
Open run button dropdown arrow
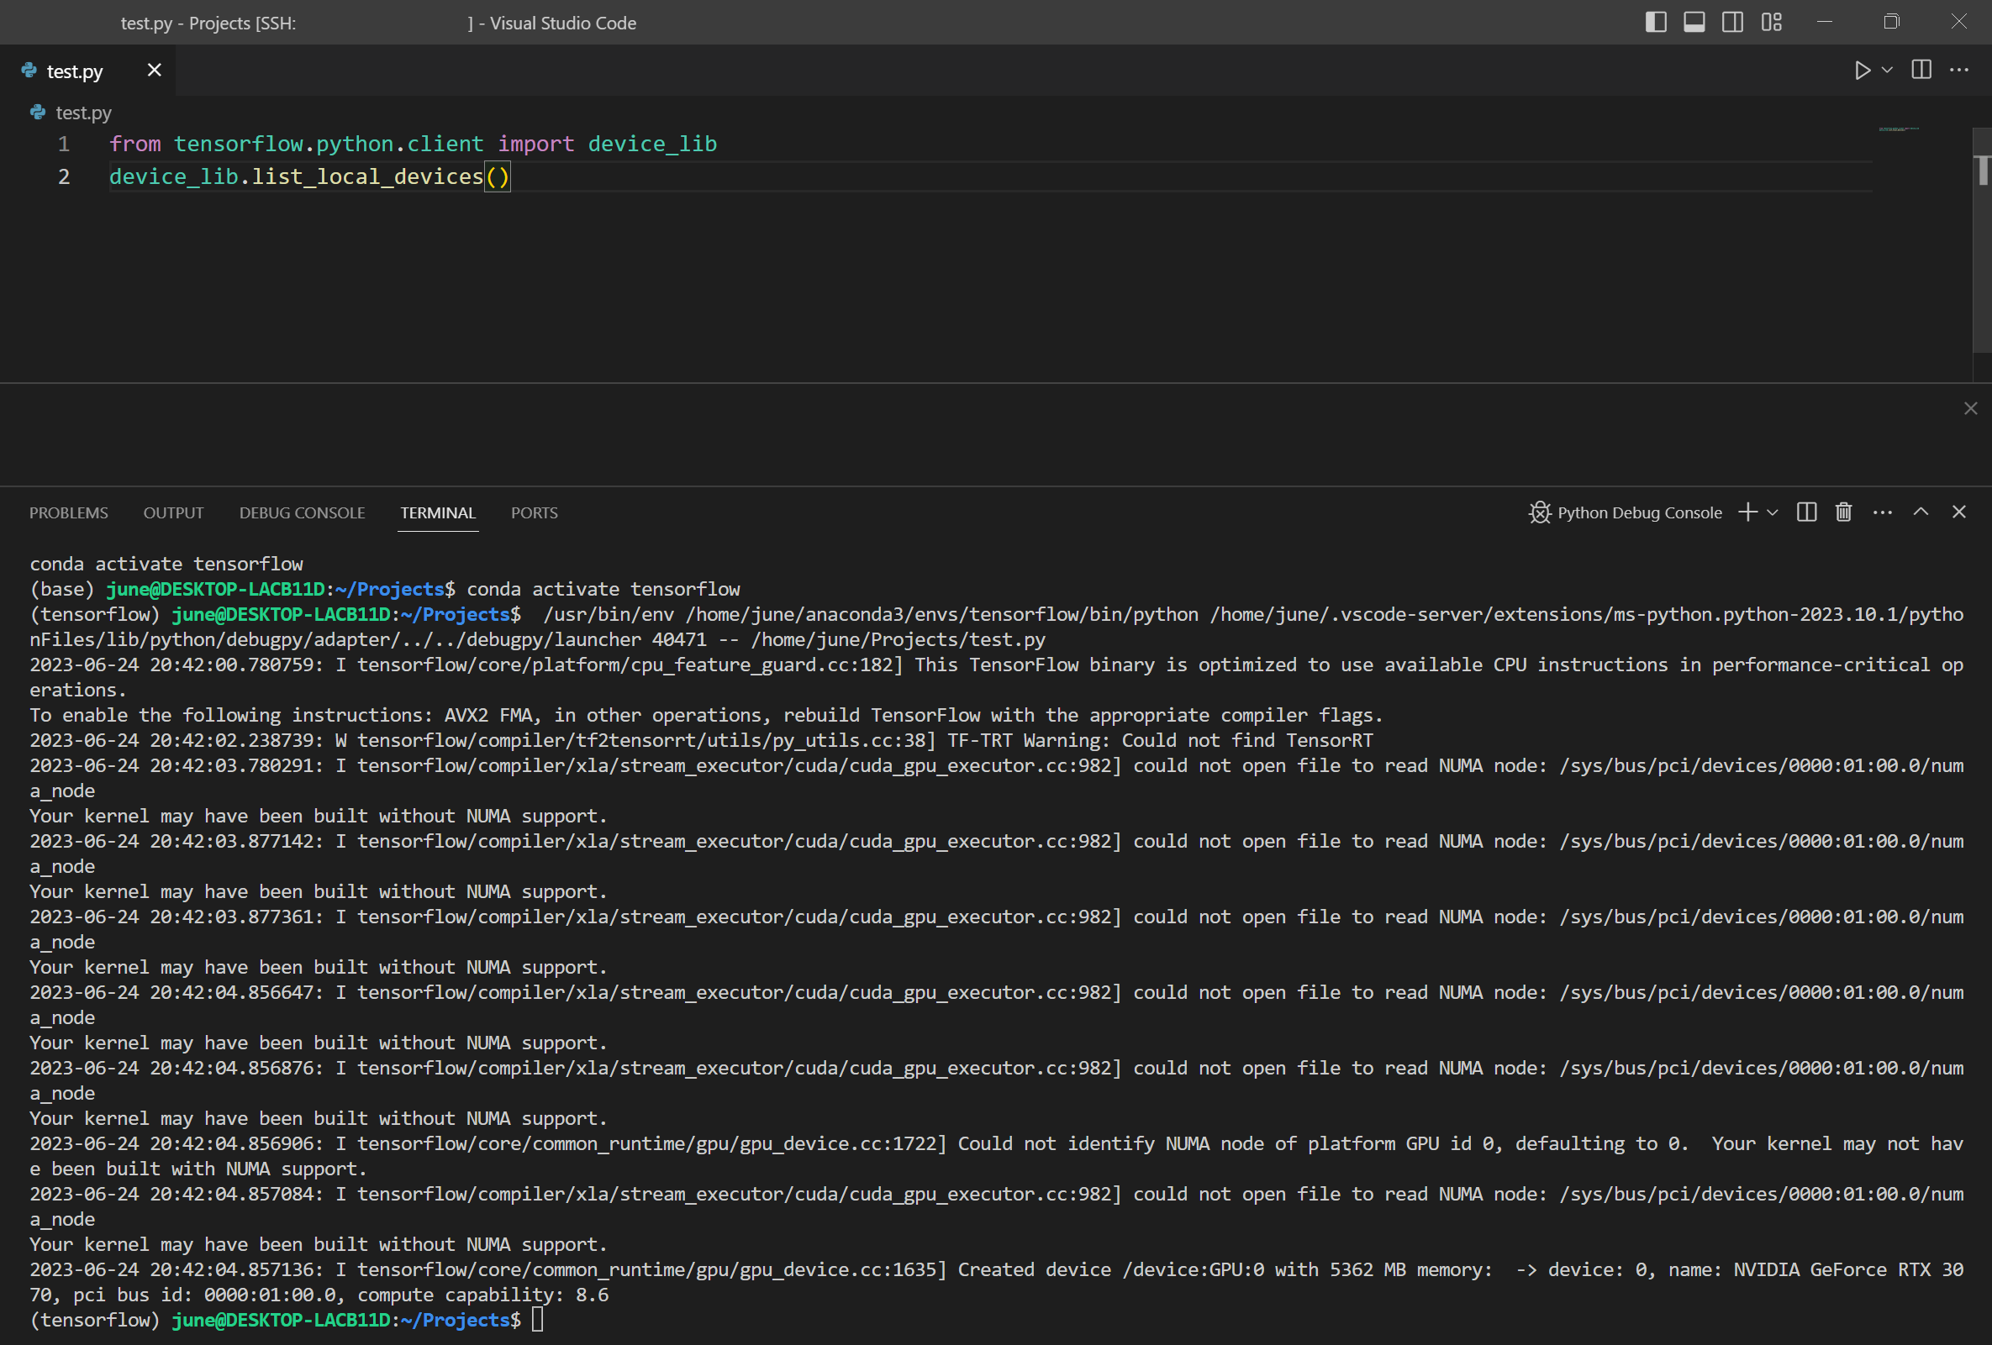[1887, 71]
